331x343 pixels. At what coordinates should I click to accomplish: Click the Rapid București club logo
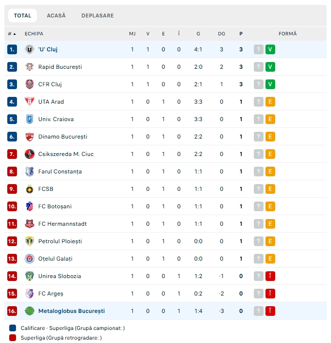(30, 67)
